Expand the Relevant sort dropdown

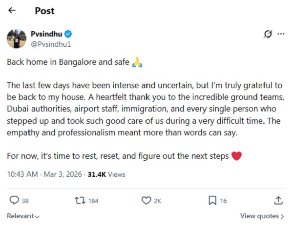tap(23, 216)
